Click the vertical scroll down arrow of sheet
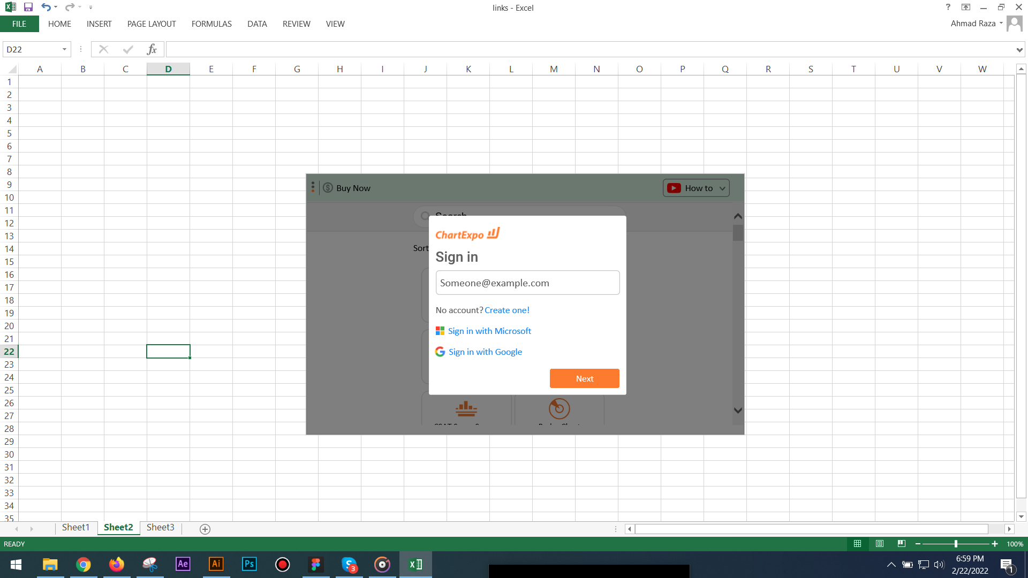 [1021, 516]
